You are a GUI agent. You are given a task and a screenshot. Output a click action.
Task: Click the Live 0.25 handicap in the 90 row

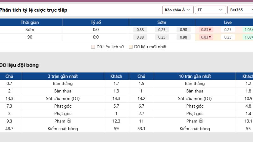point(228,37)
